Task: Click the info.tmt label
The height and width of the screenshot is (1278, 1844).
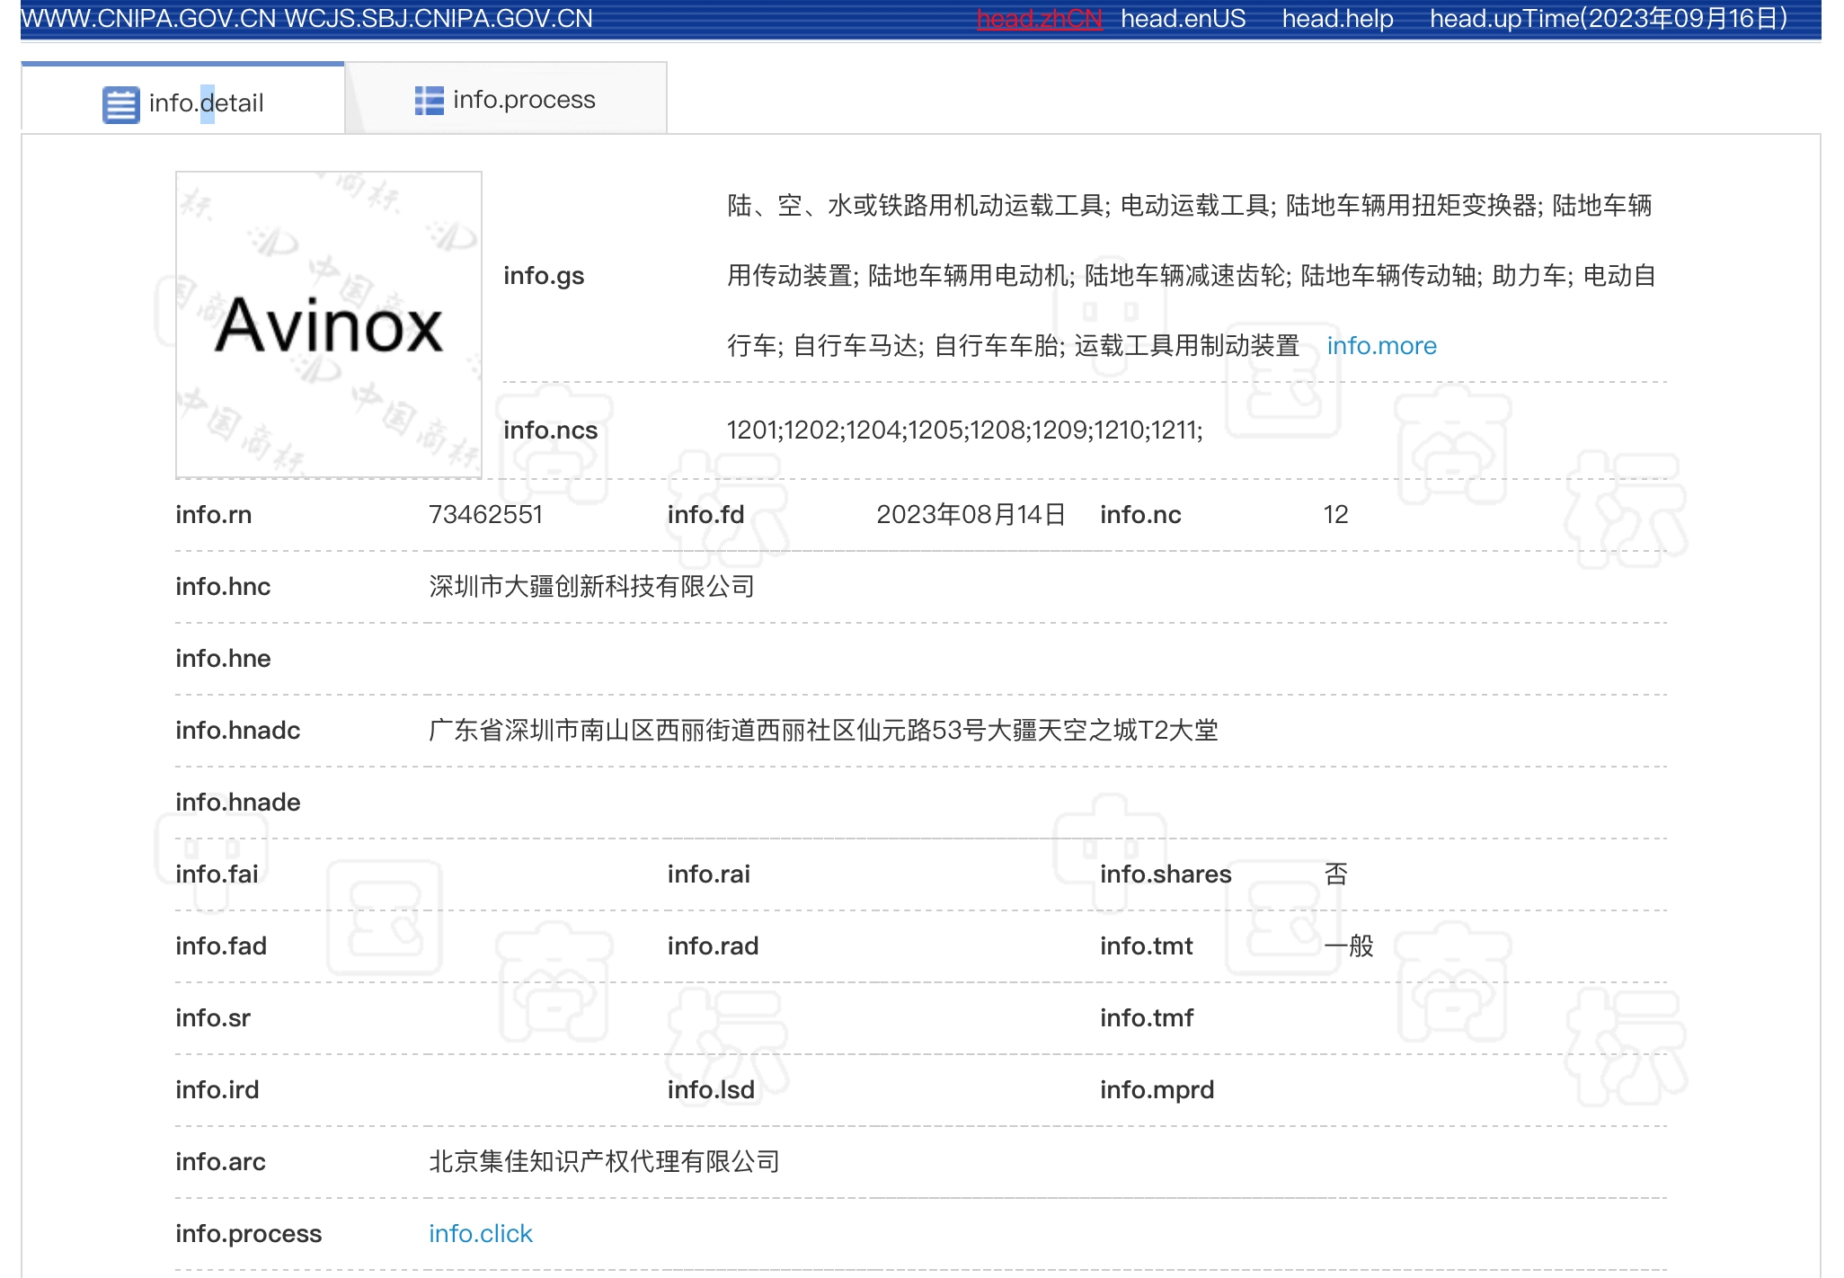Action: [x=1147, y=946]
